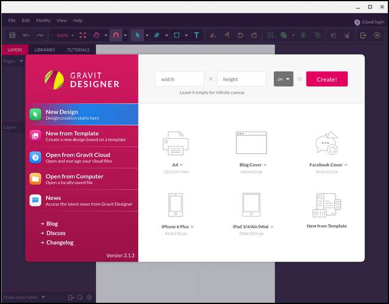Click the Present play icon
Viewport: 389px width, 304px height.
pos(376,35)
